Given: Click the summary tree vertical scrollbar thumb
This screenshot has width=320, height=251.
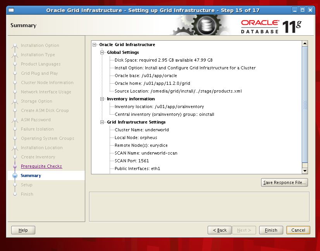Looking at the screenshot, I should tap(305, 105).
